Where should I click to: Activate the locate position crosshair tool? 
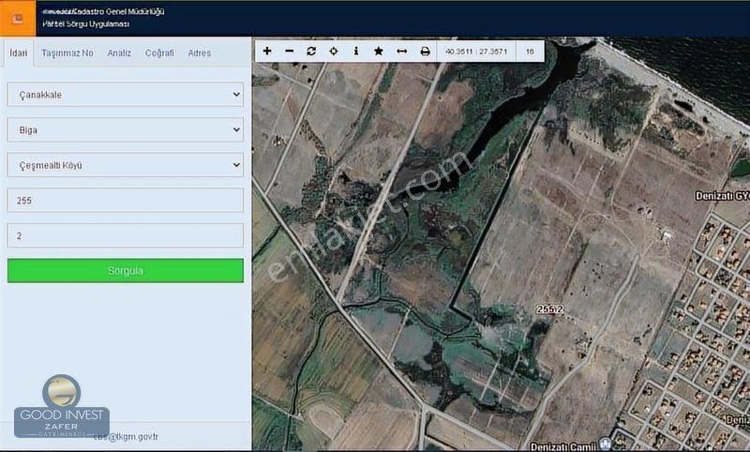[x=334, y=52]
